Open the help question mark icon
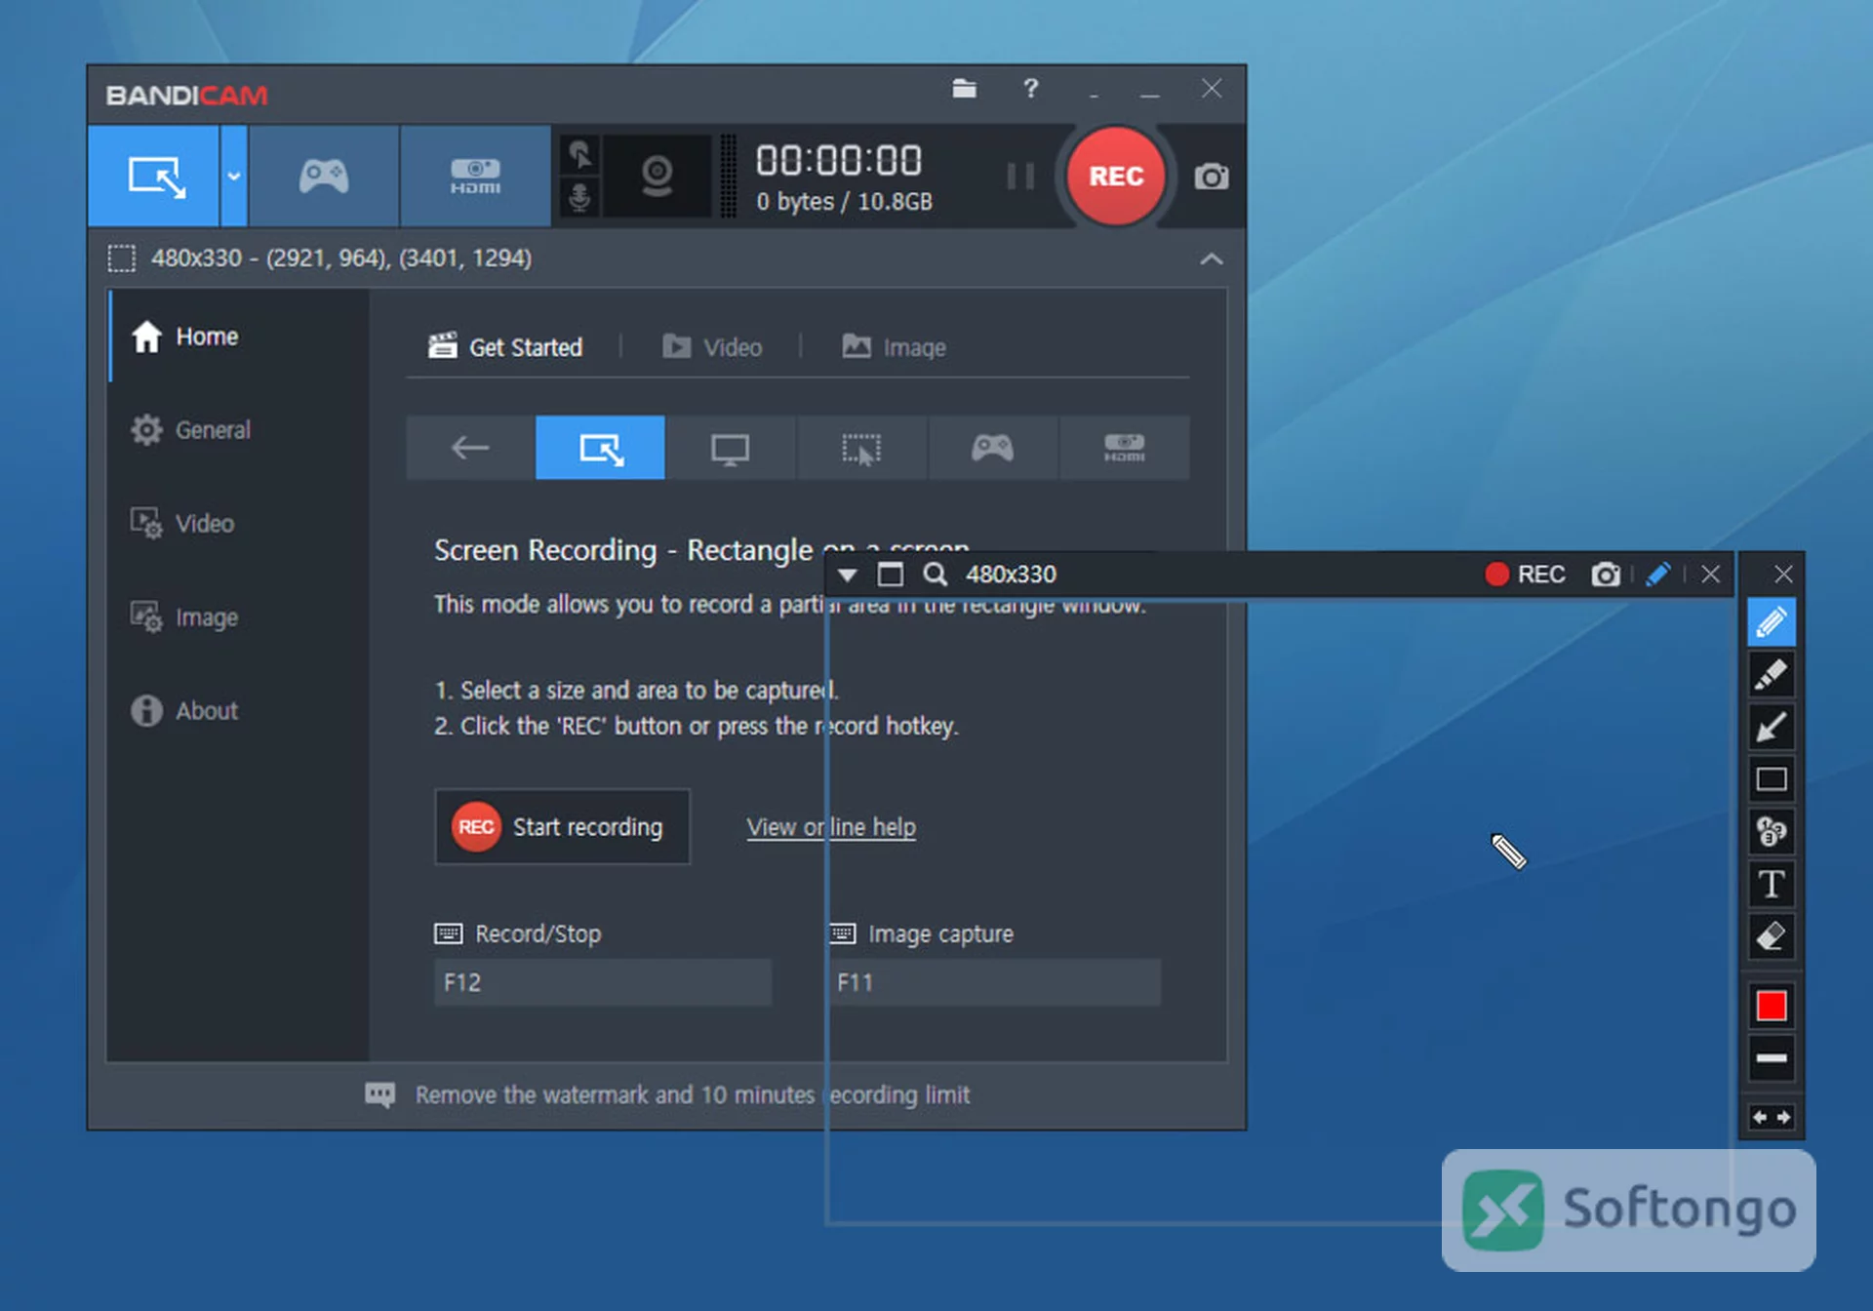The height and width of the screenshot is (1311, 1873). pyautogui.click(x=1030, y=89)
